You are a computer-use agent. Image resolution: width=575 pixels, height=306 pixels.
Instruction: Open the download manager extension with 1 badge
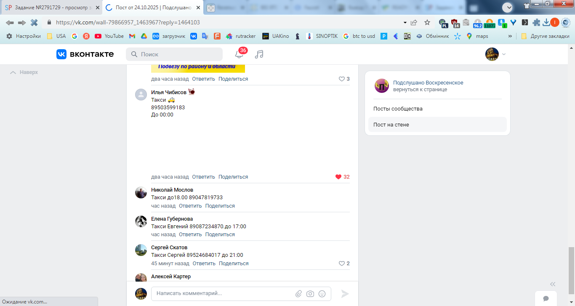click(x=502, y=23)
